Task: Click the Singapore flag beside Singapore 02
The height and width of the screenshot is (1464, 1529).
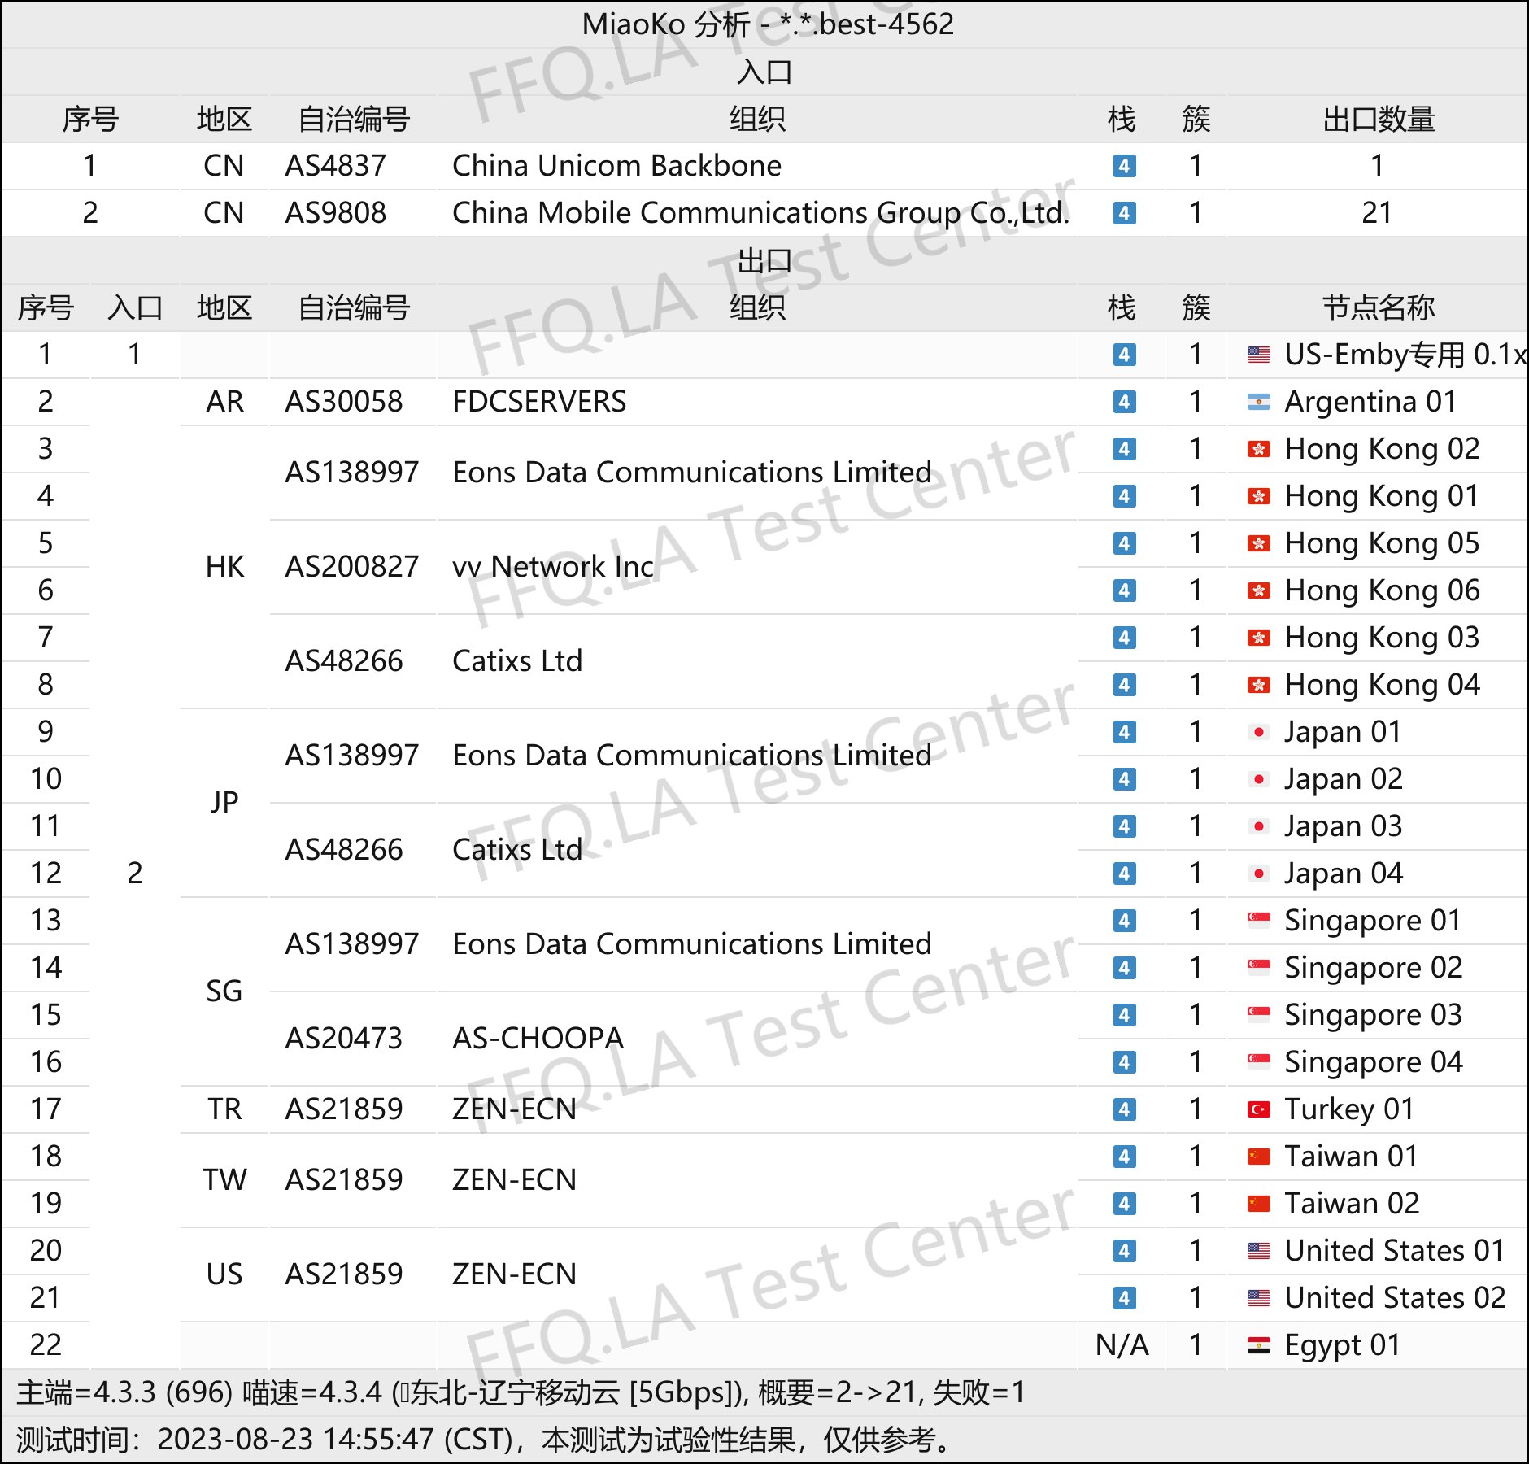Action: pyautogui.click(x=1258, y=968)
